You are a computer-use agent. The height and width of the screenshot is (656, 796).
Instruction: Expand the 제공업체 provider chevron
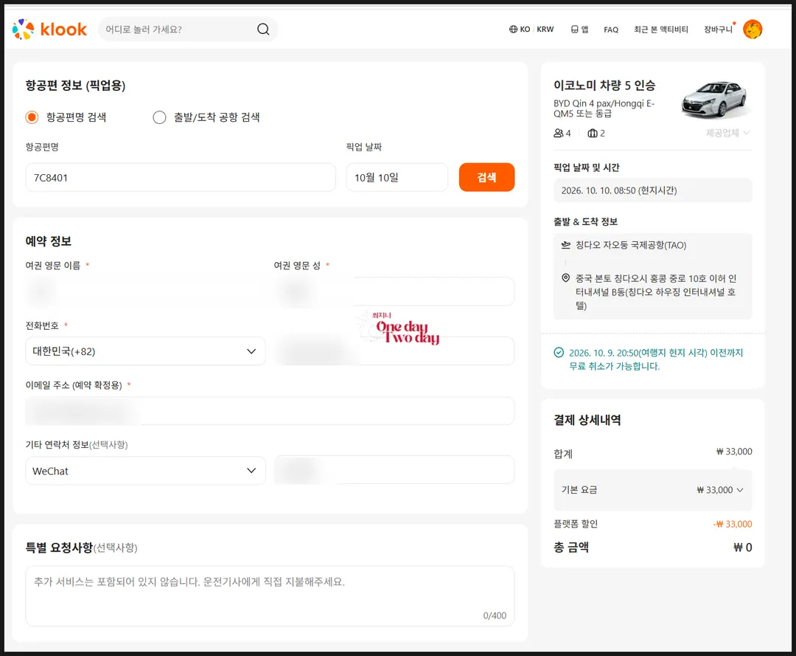click(746, 133)
